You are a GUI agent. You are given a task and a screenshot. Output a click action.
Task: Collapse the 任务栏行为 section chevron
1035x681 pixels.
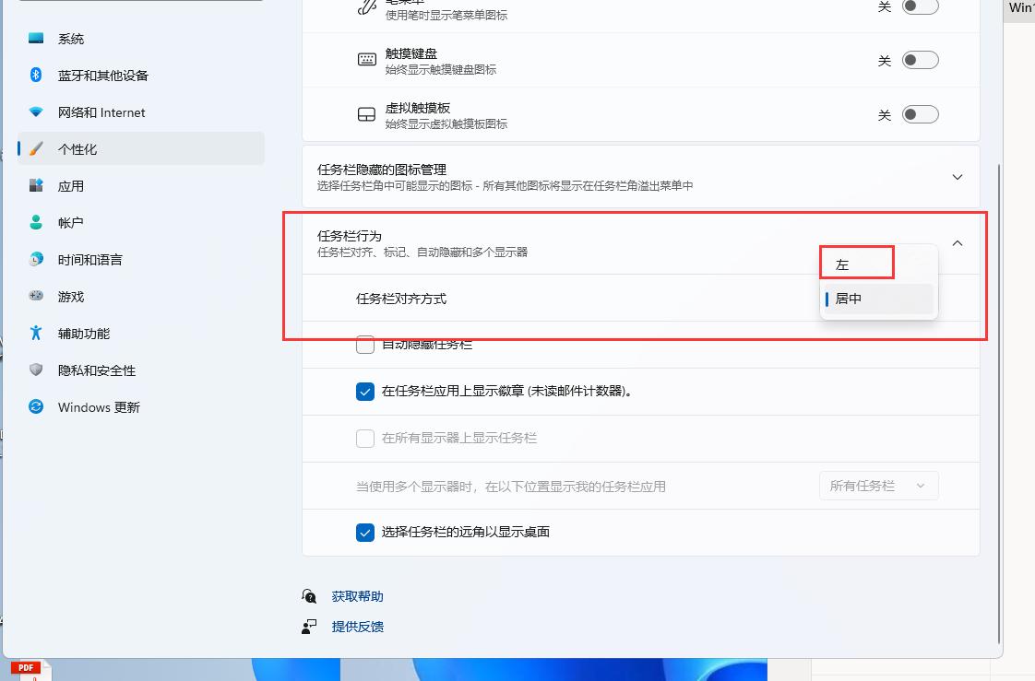pyautogui.click(x=958, y=243)
